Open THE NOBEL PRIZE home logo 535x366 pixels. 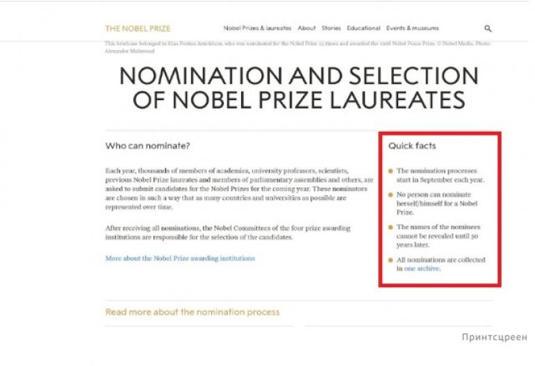[x=138, y=28]
